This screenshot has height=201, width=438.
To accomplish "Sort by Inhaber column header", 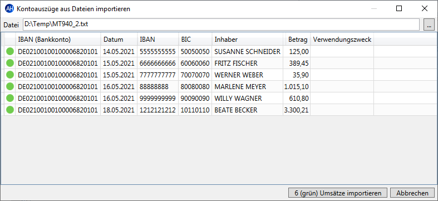I will point(247,40).
